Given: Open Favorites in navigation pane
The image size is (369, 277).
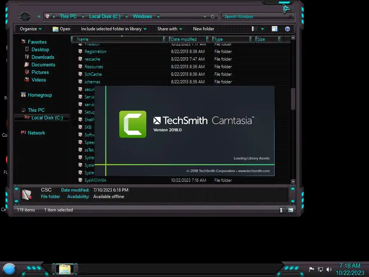Looking at the screenshot, I should (x=37, y=42).
